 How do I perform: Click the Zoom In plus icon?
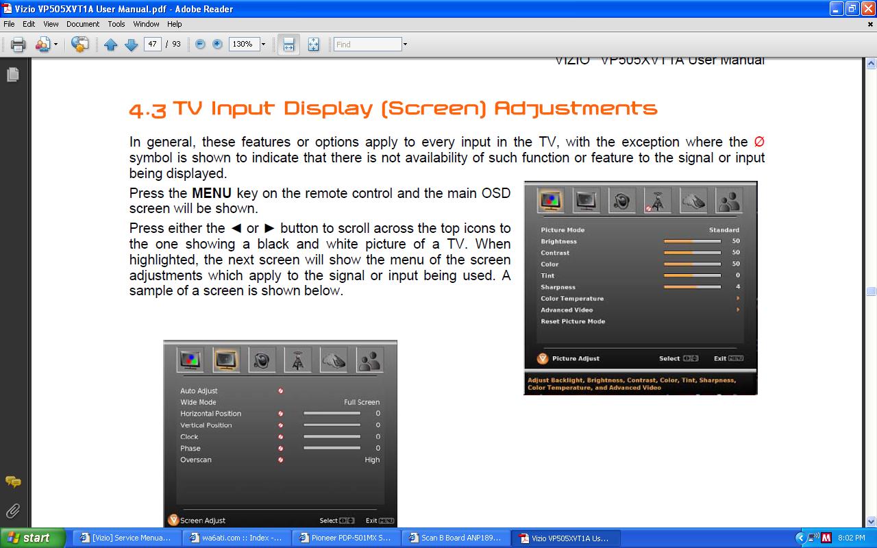(x=217, y=44)
